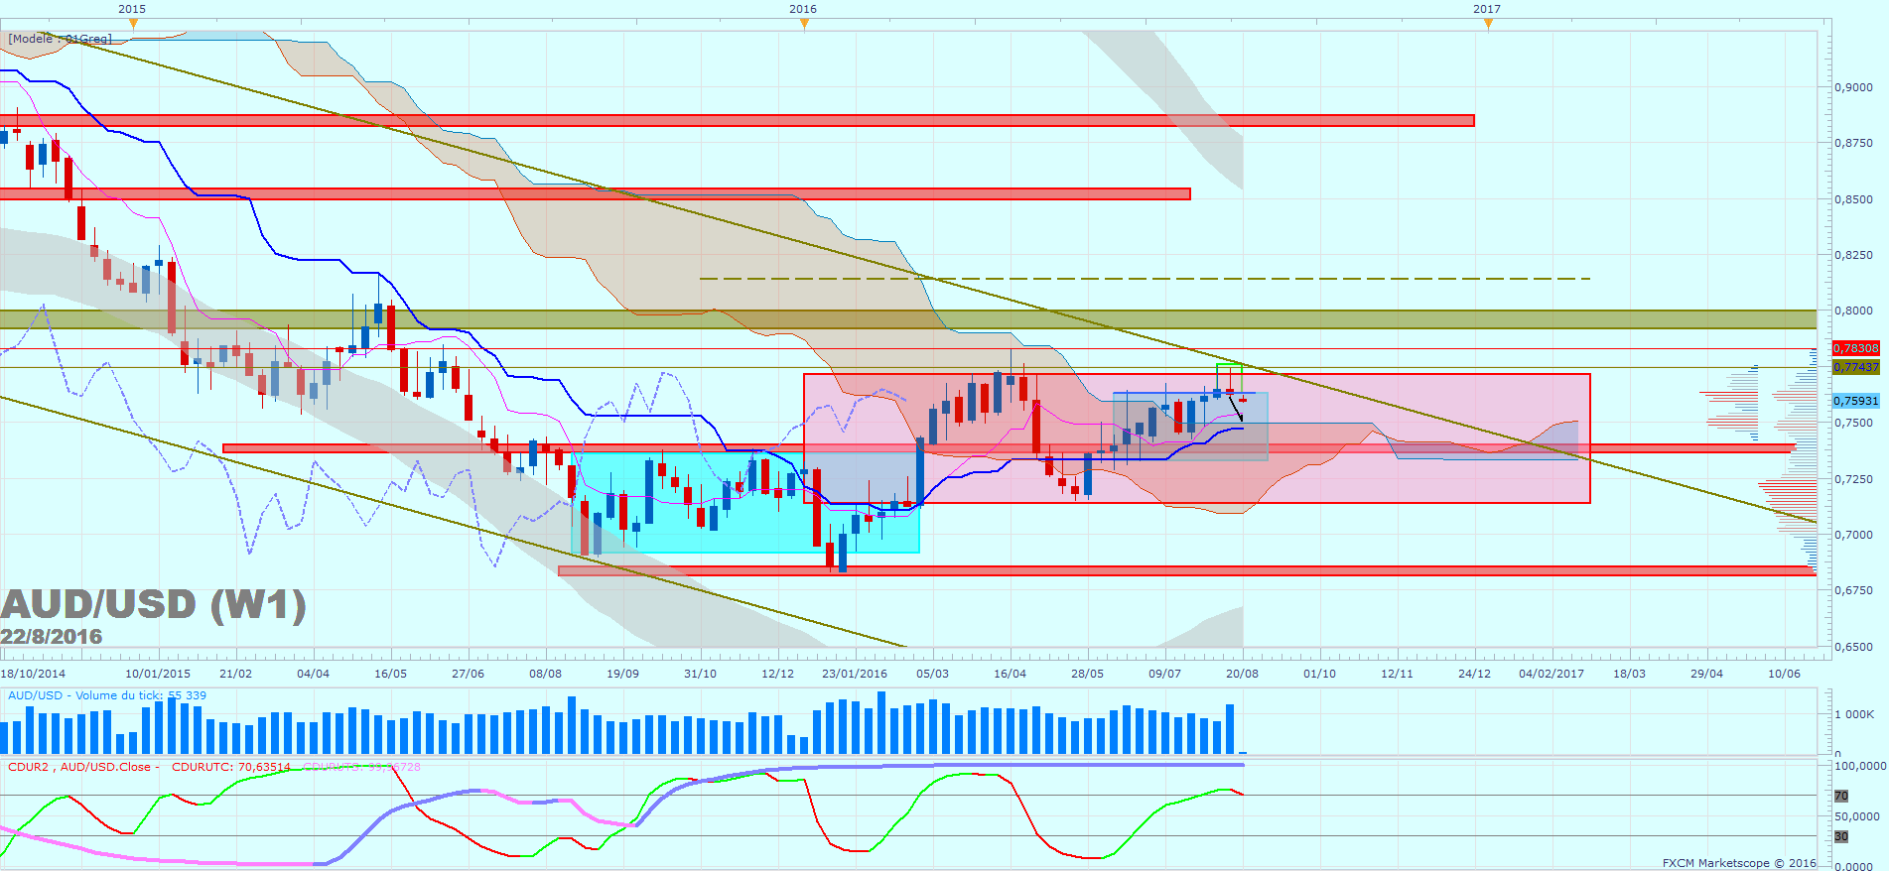Click the 12/11 date axis label
Screen dimensions: 1889x871
pyautogui.click(x=1397, y=674)
